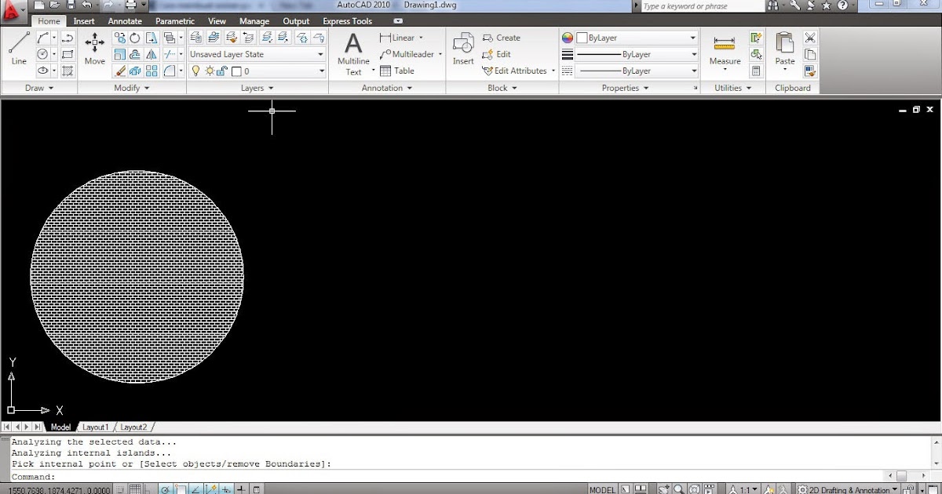The width and height of the screenshot is (942, 494).
Task: Switch to the Annotate ribbon tab
Action: (124, 21)
